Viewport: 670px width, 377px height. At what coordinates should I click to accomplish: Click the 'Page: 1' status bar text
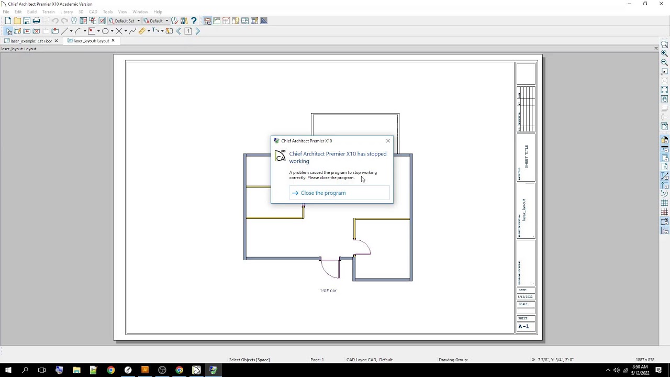(317, 360)
